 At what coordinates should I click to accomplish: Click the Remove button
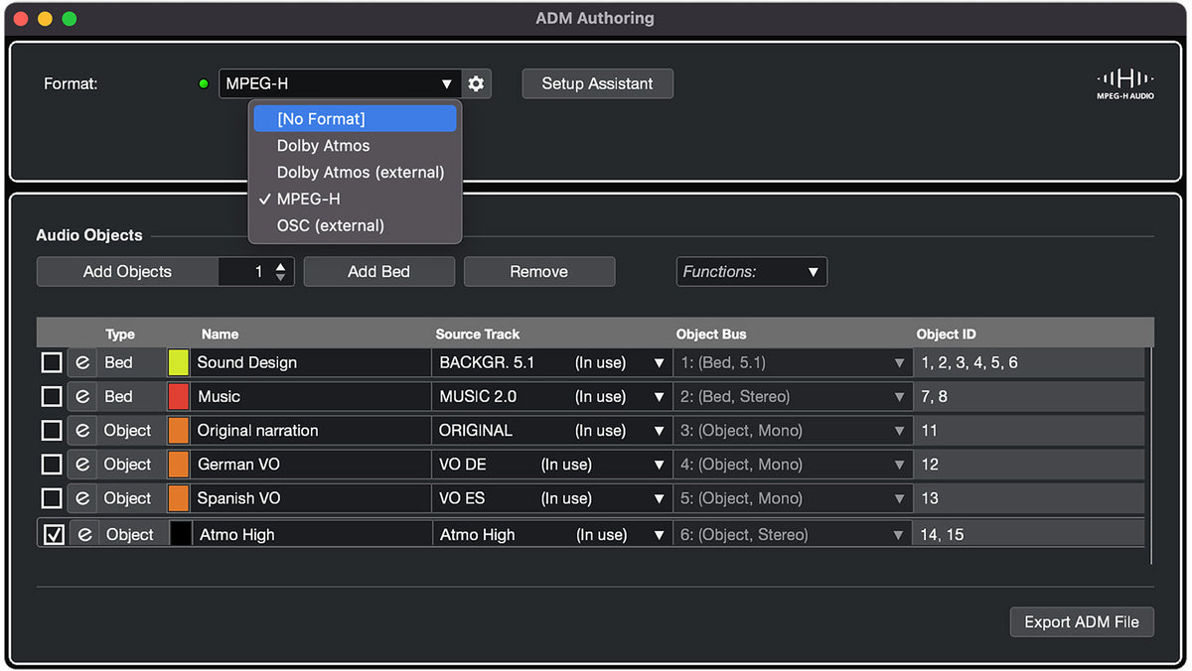pos(538,272)
